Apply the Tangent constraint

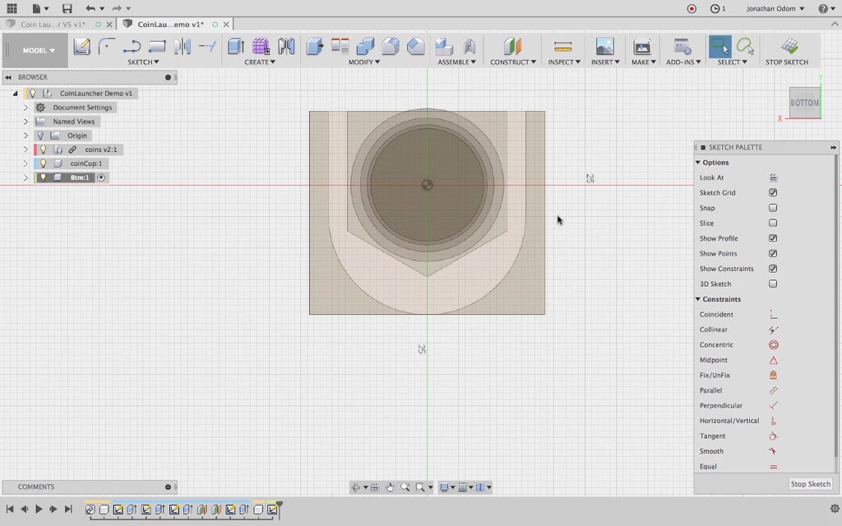pos(773,436)
